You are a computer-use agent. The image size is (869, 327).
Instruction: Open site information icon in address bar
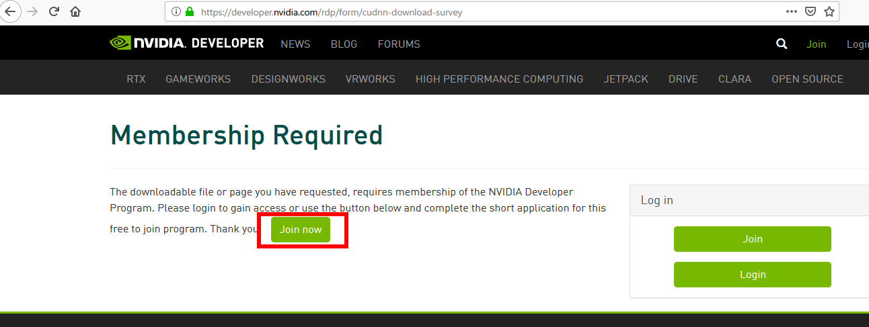(176, 12)
